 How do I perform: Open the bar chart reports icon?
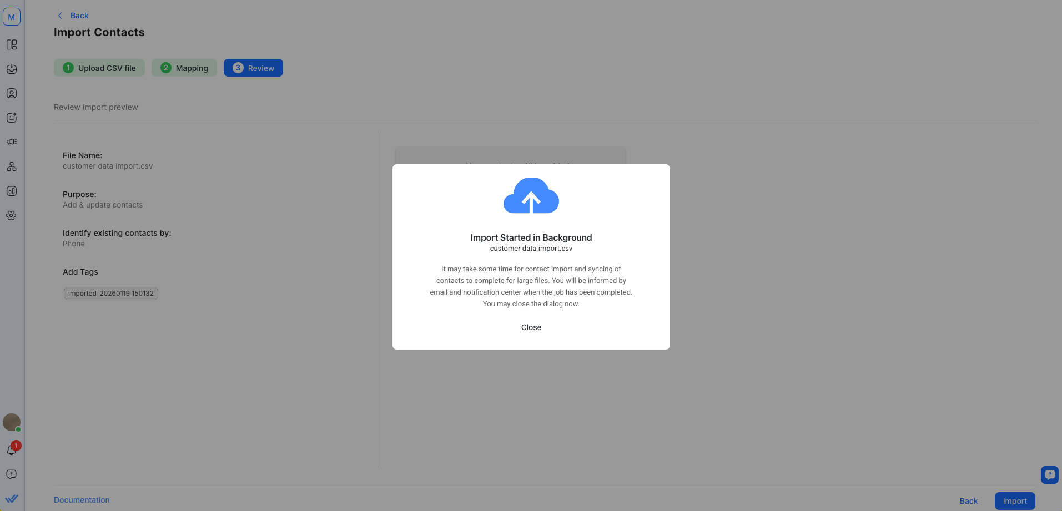(x=12, y=191)
